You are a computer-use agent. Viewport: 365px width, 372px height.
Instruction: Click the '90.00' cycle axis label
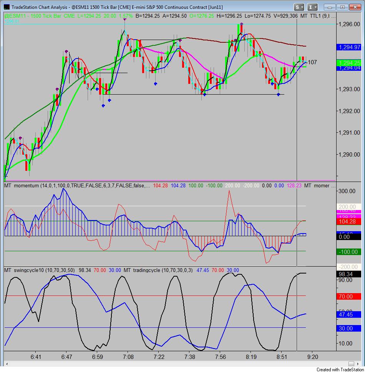pos(345,280)
